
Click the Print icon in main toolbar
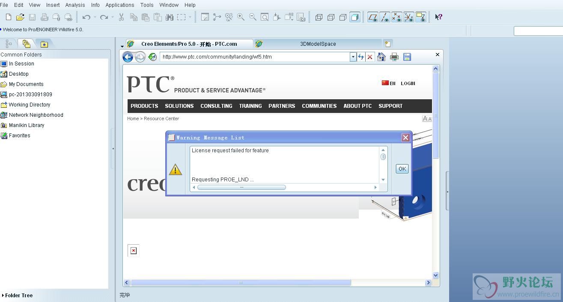(x=44, y=17)
